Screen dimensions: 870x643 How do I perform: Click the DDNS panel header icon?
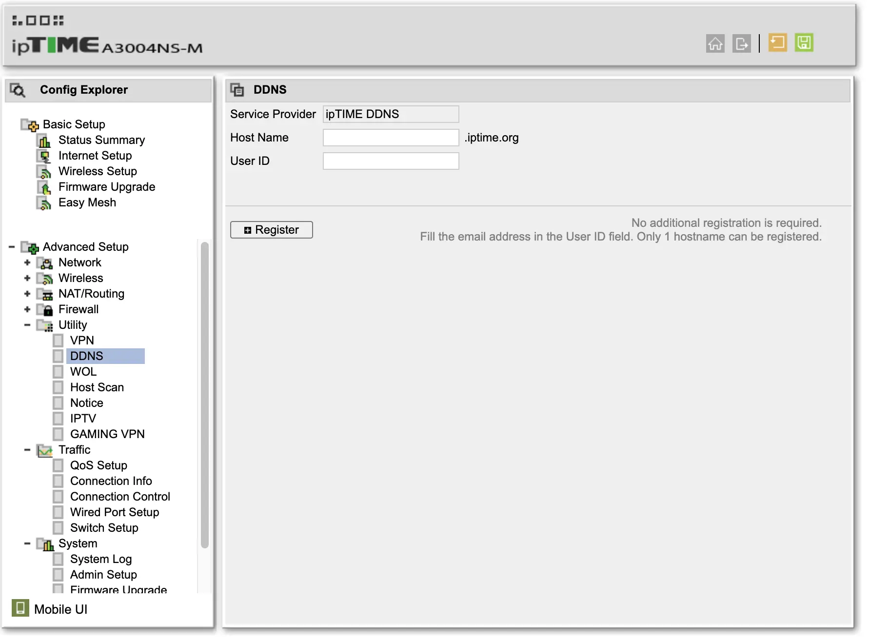click(x=237, y=90)
